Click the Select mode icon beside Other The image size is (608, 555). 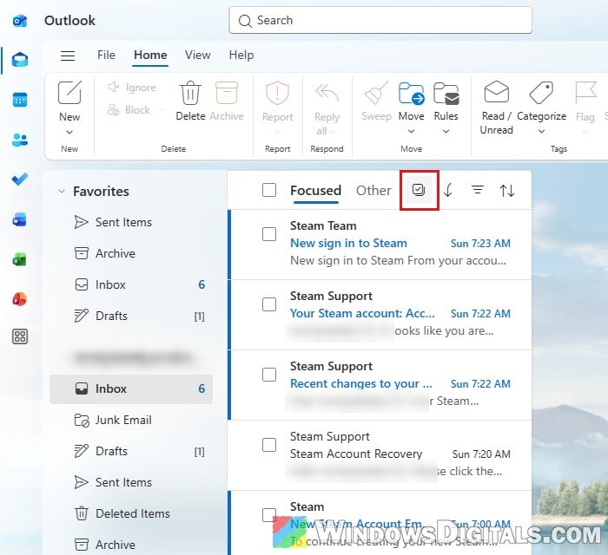pos(419,190)
